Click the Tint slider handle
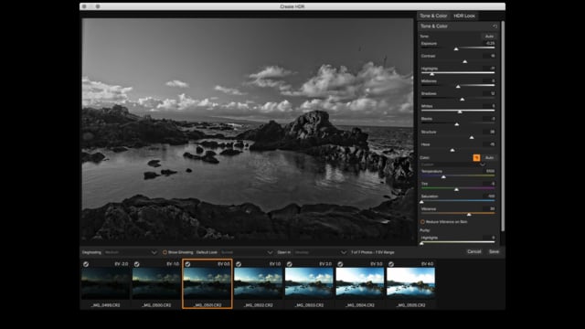 click(456, 189)
